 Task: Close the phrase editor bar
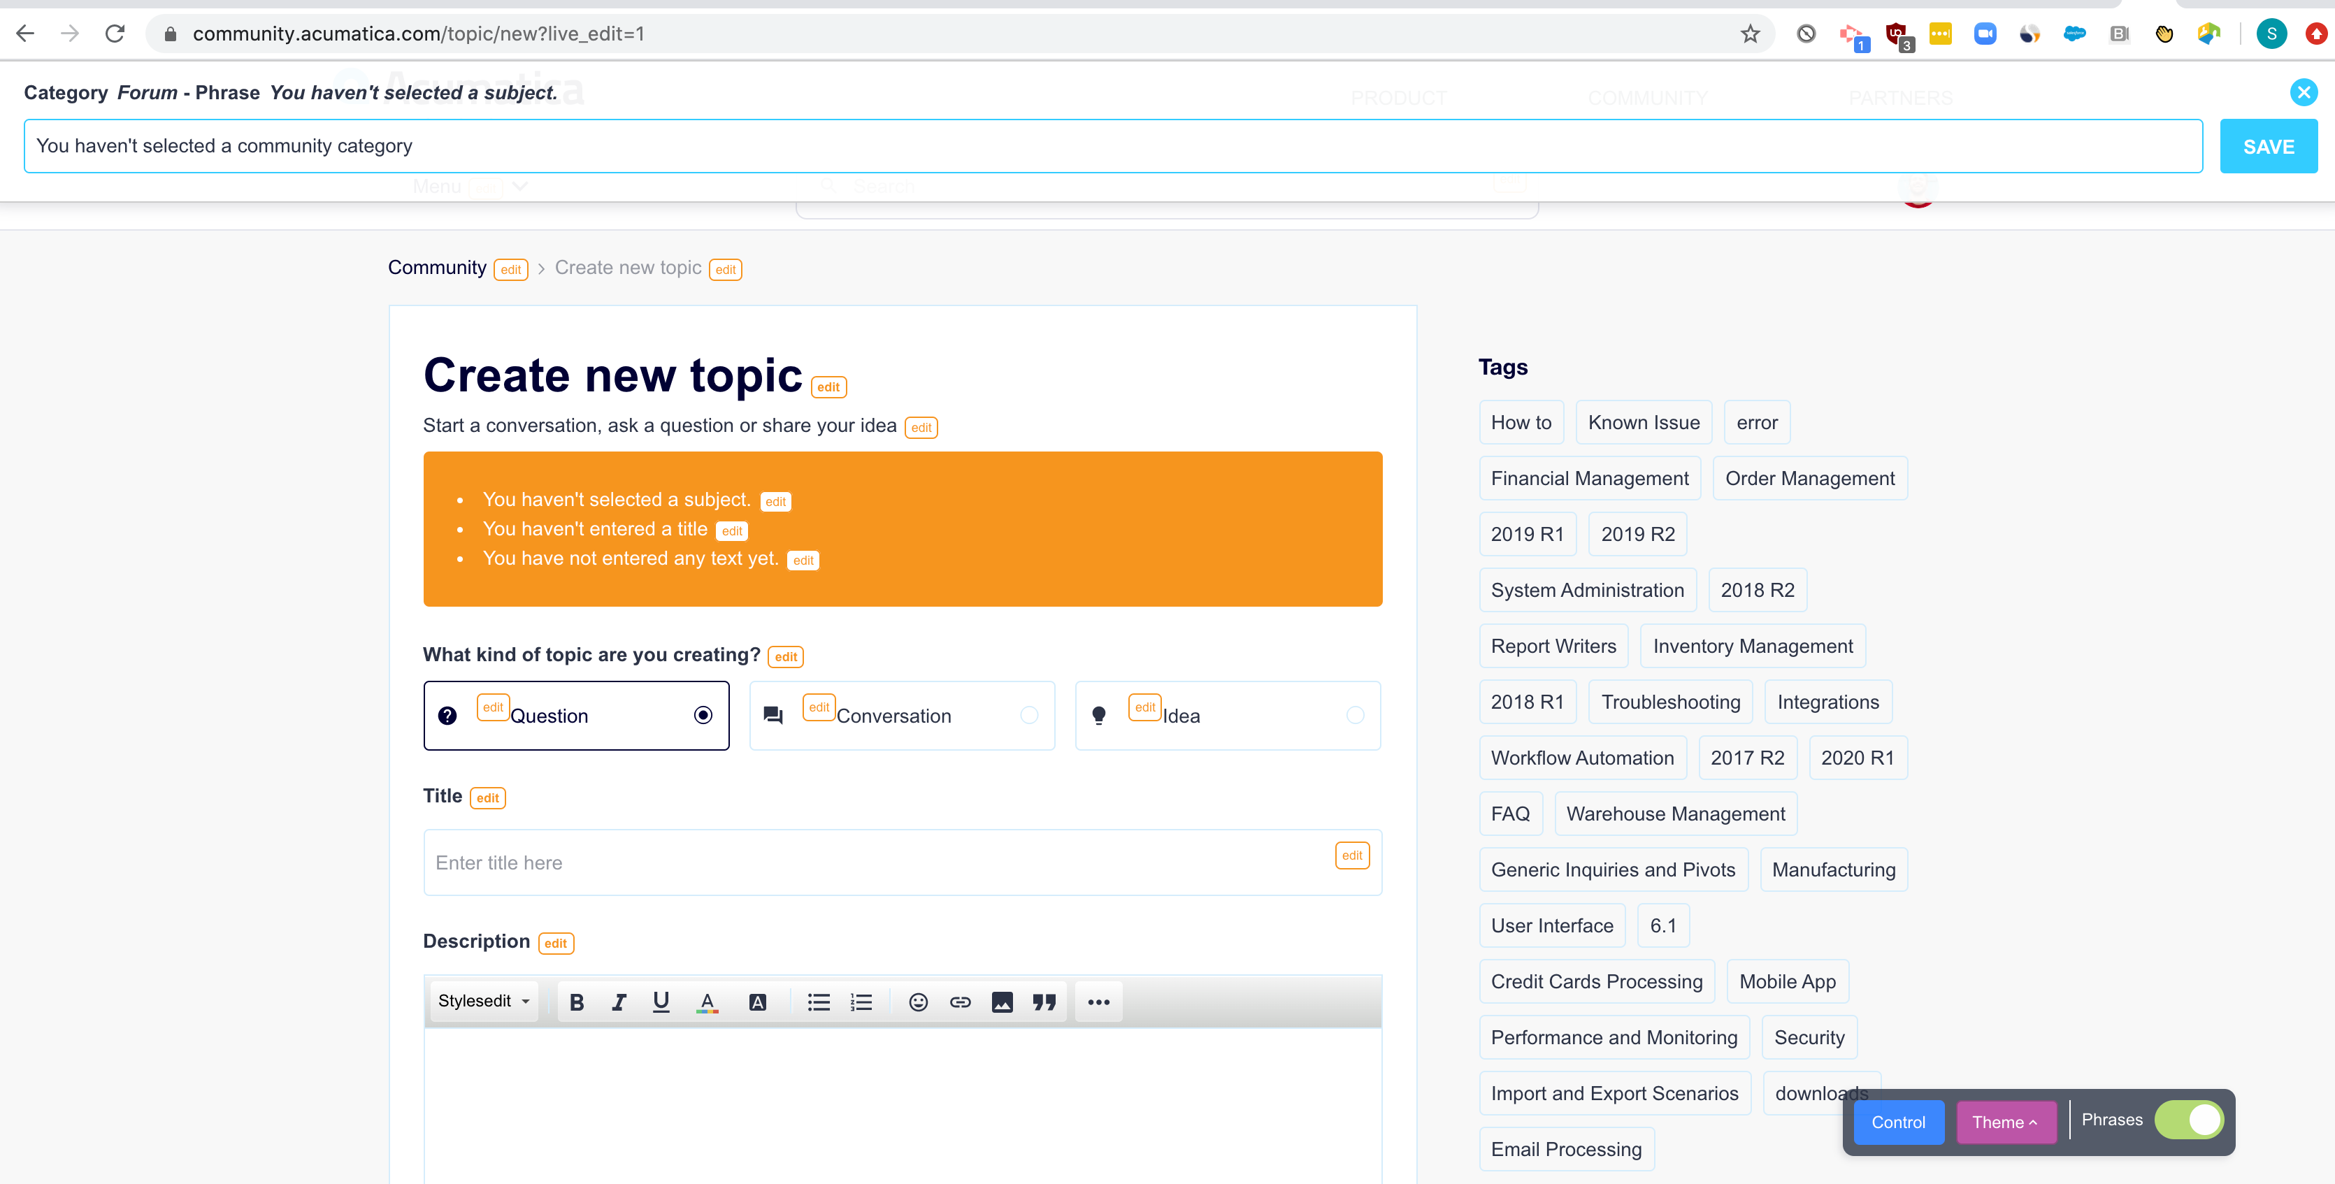click(x=2304, y=92)
